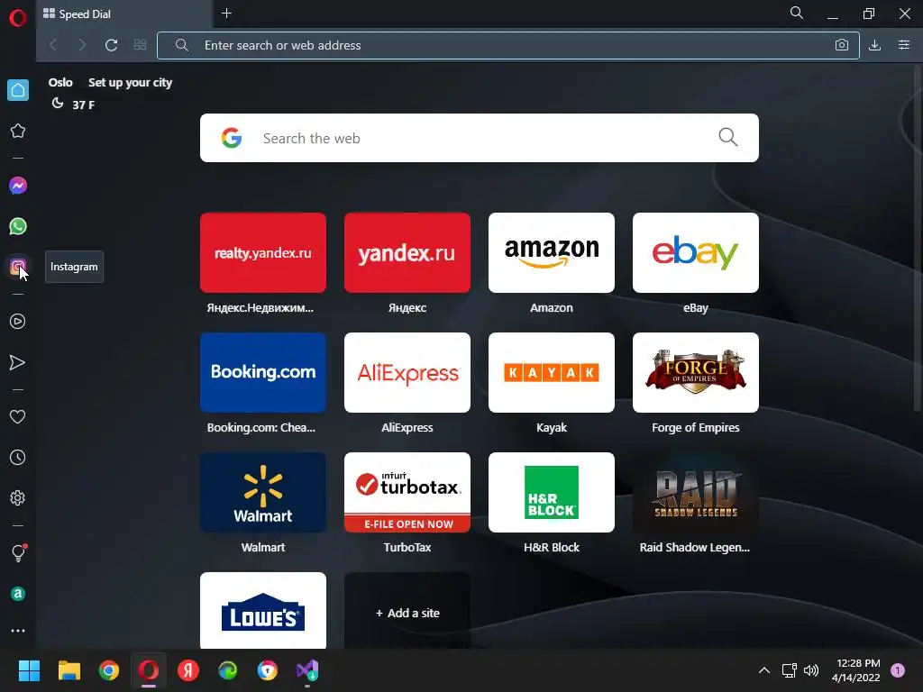Screen dimensions: 923x692
Task: Go back with the back arrow
Action: (53, 45)
